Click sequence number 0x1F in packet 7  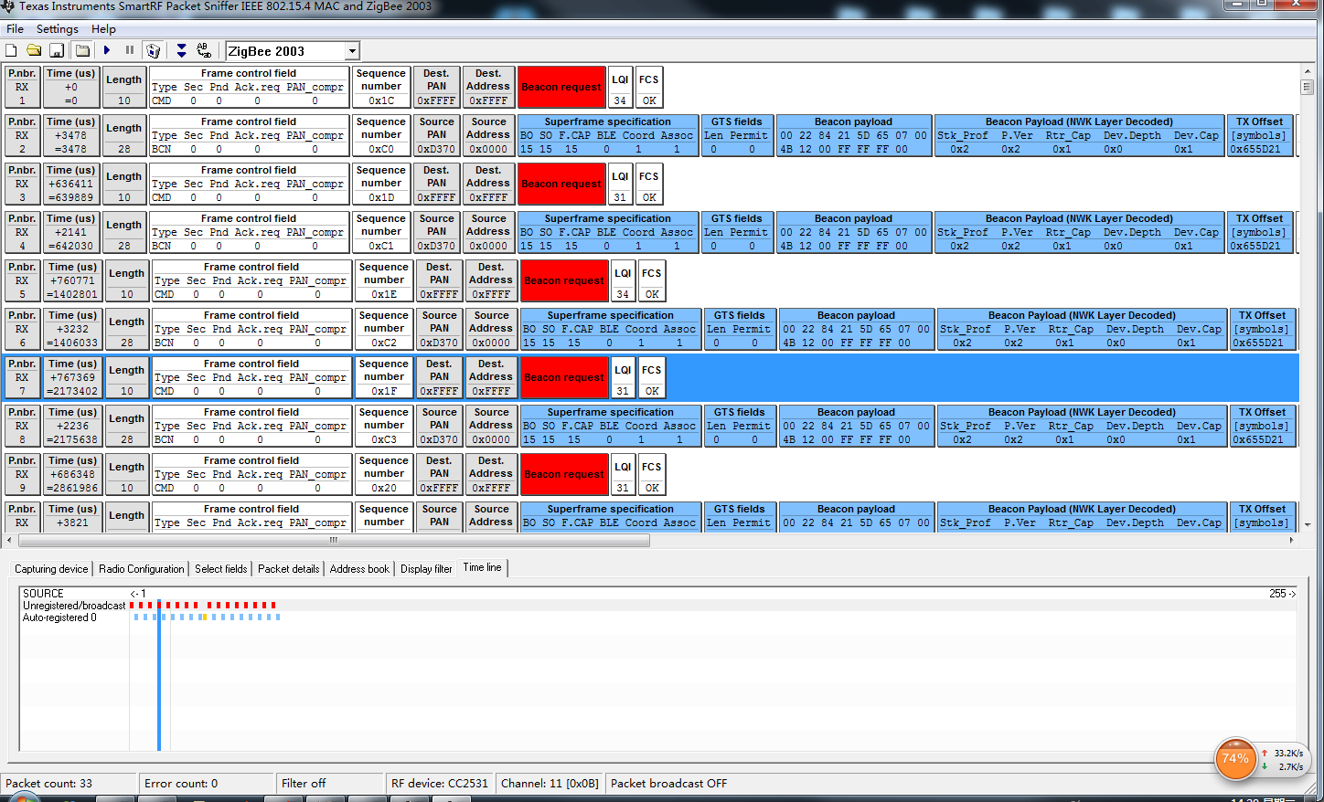click(x=384, y=391)
